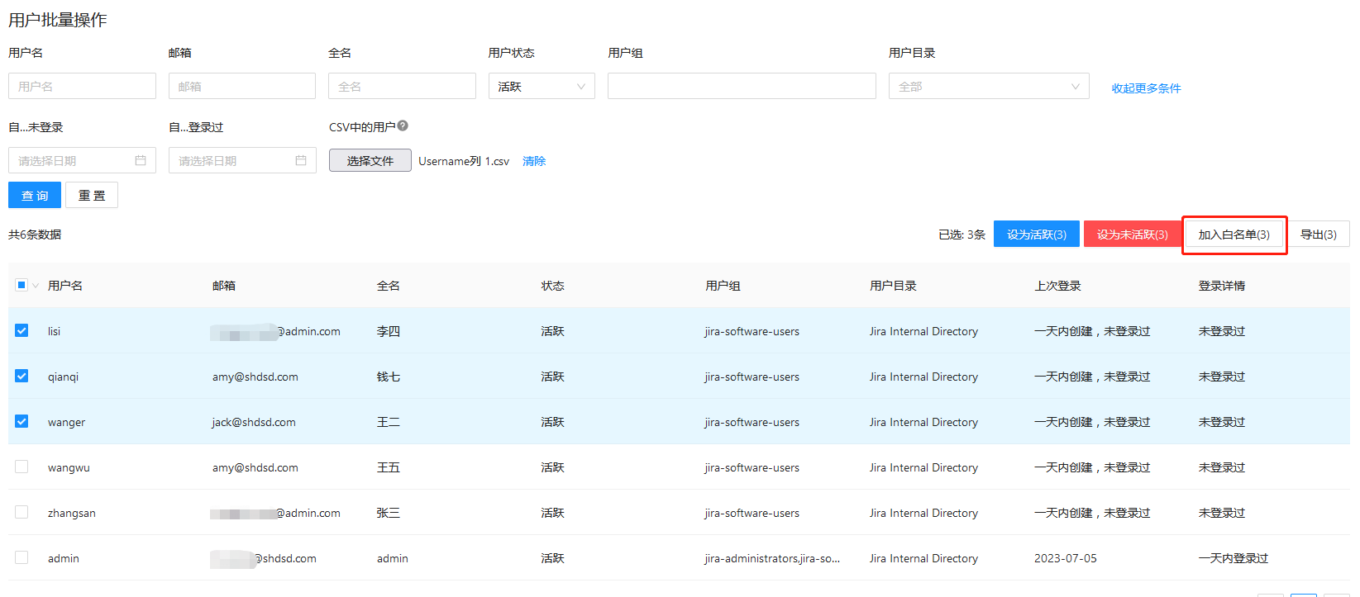Check the checkbox for user wangwu
This screenshot has height=597, width=1360.
point(21,467)
